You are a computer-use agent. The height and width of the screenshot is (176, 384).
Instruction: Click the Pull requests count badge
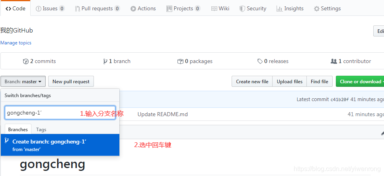coord(117,9)
